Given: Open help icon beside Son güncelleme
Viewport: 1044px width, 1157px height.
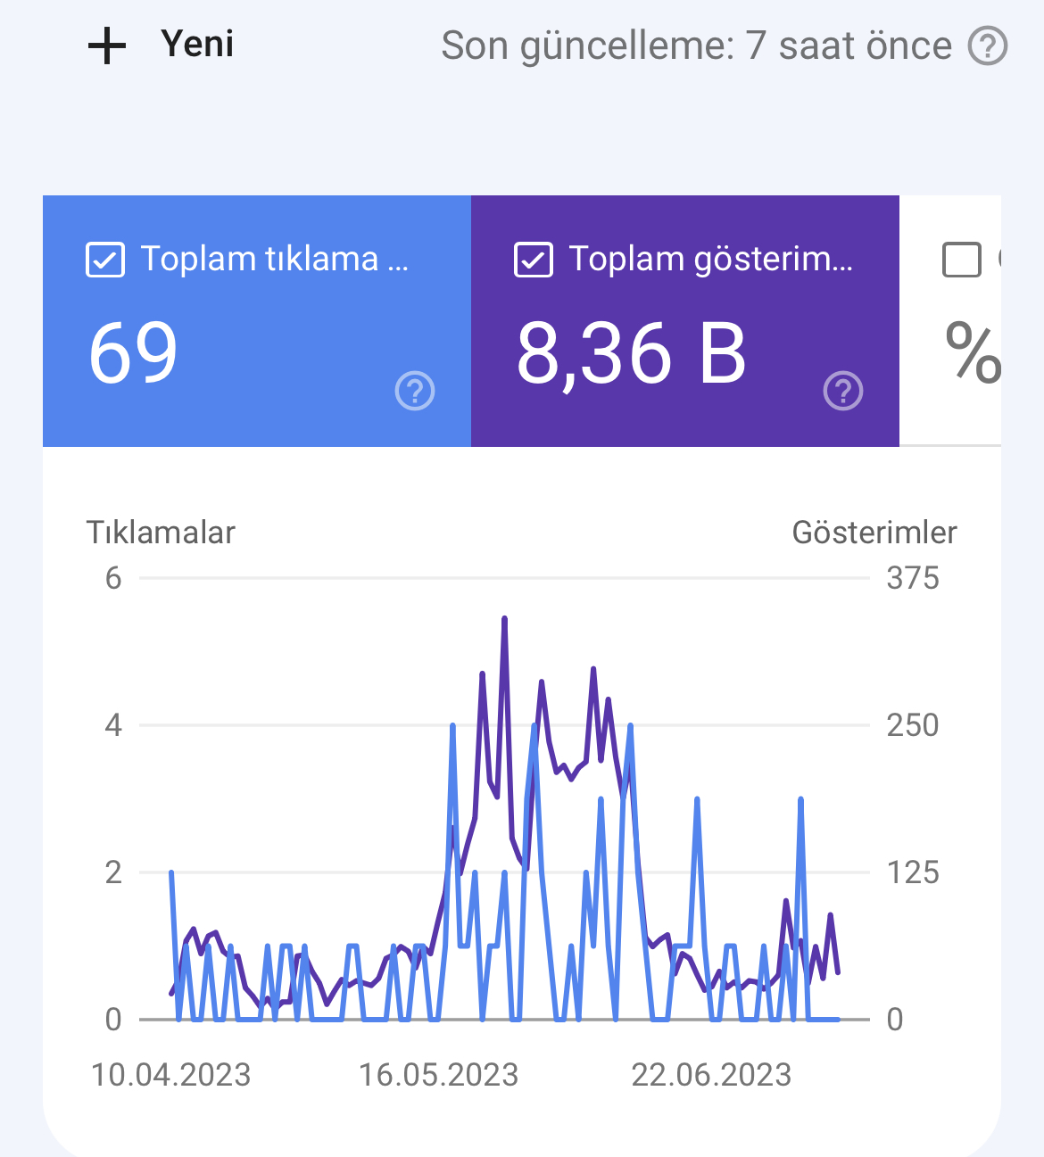Looking at the screenshot, I should coord(988,45).
